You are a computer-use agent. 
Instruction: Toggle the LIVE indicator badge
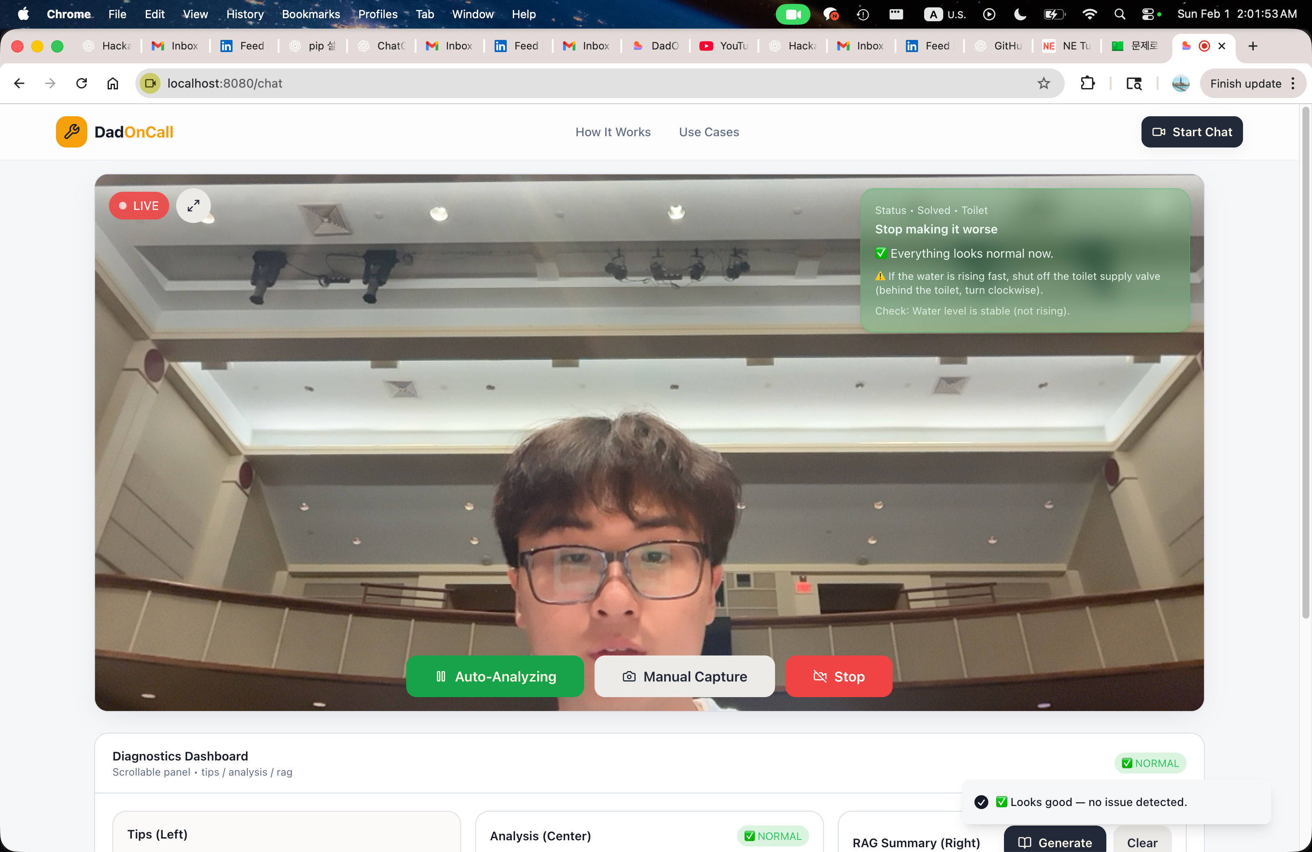coord(139,206)
